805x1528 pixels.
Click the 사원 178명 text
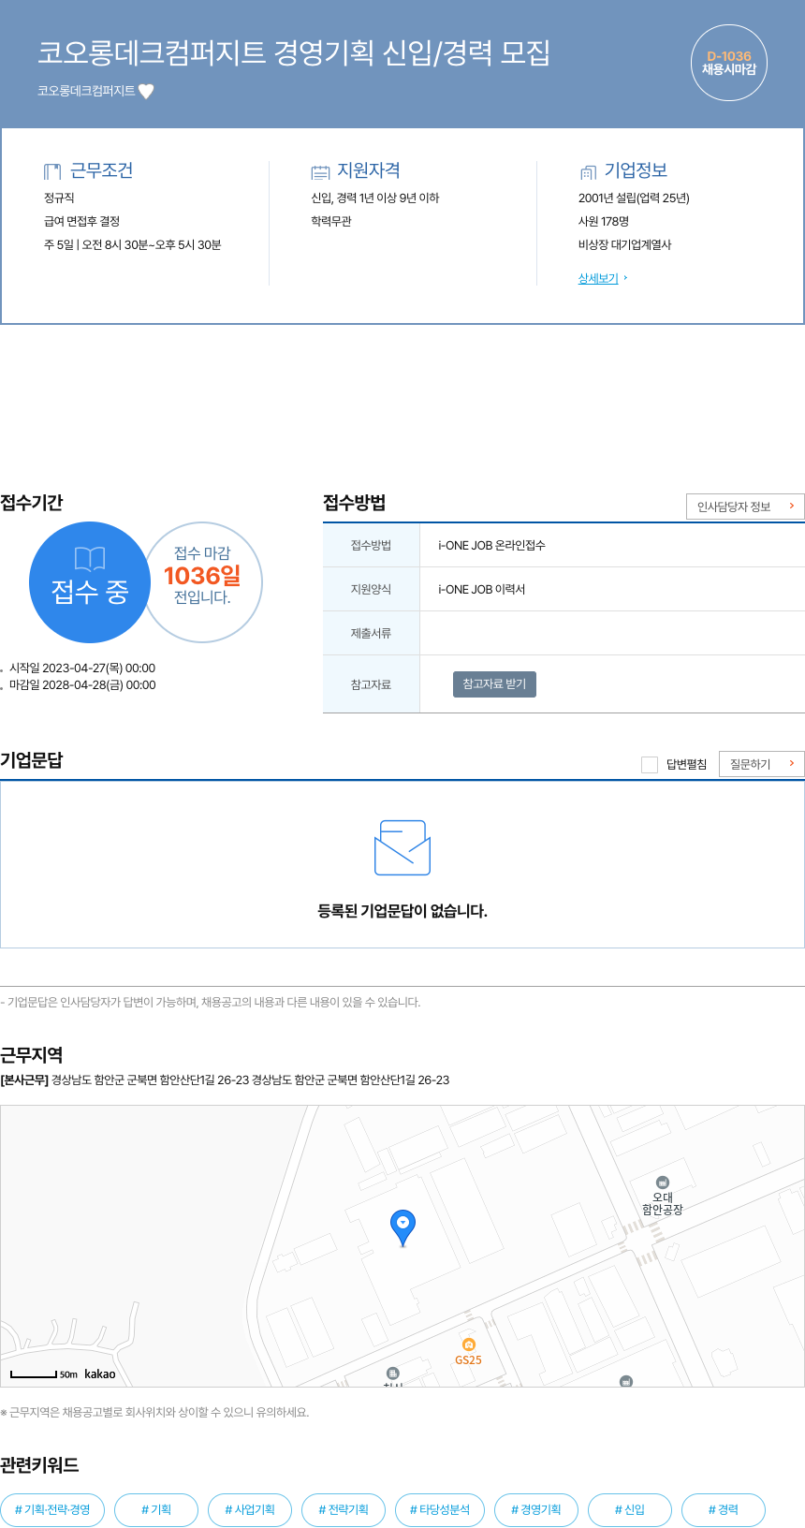604,222
